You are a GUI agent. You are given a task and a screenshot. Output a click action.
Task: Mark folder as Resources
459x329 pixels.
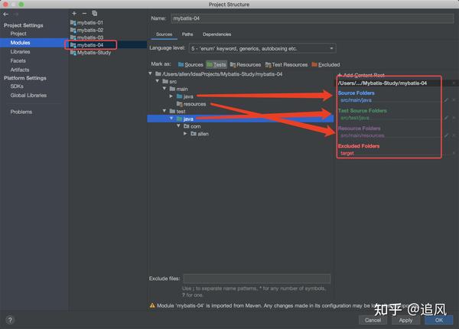(246, 65)
